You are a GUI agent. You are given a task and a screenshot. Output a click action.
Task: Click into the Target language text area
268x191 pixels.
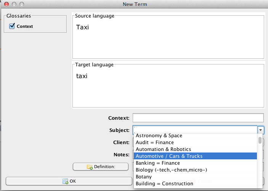(168, 87)
